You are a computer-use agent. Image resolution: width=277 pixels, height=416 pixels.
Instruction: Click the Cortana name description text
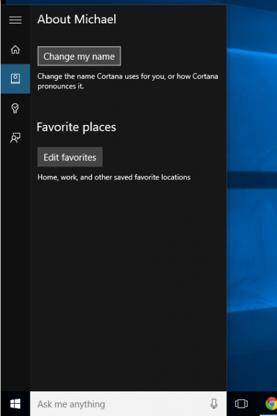[x=128, y=81]
